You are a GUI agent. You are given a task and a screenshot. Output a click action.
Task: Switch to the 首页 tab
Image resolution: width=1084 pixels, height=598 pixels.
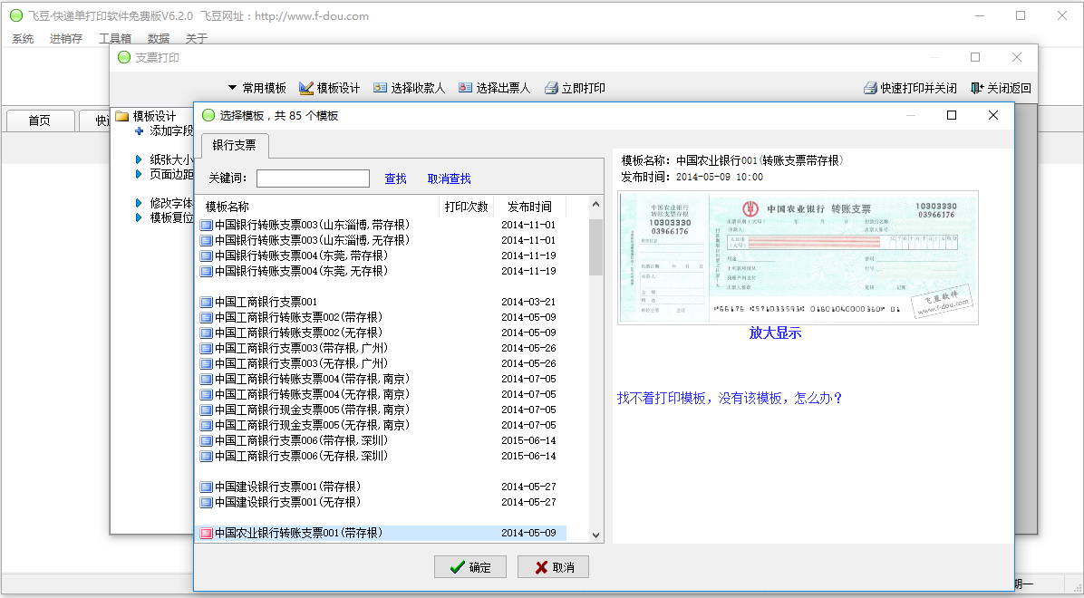tap(40, 121)
